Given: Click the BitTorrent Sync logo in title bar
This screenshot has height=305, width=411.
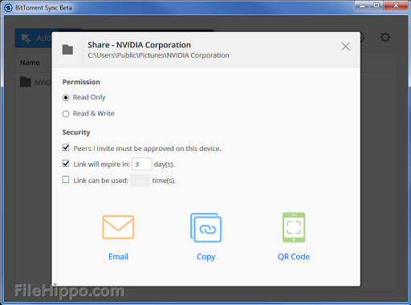Looking at the screenshot, I should pos(8,7).
